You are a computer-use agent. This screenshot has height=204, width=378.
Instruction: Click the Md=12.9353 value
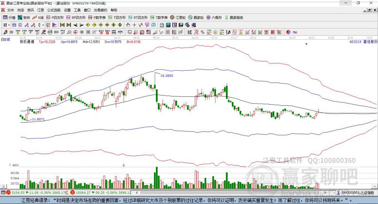[91, 42]
